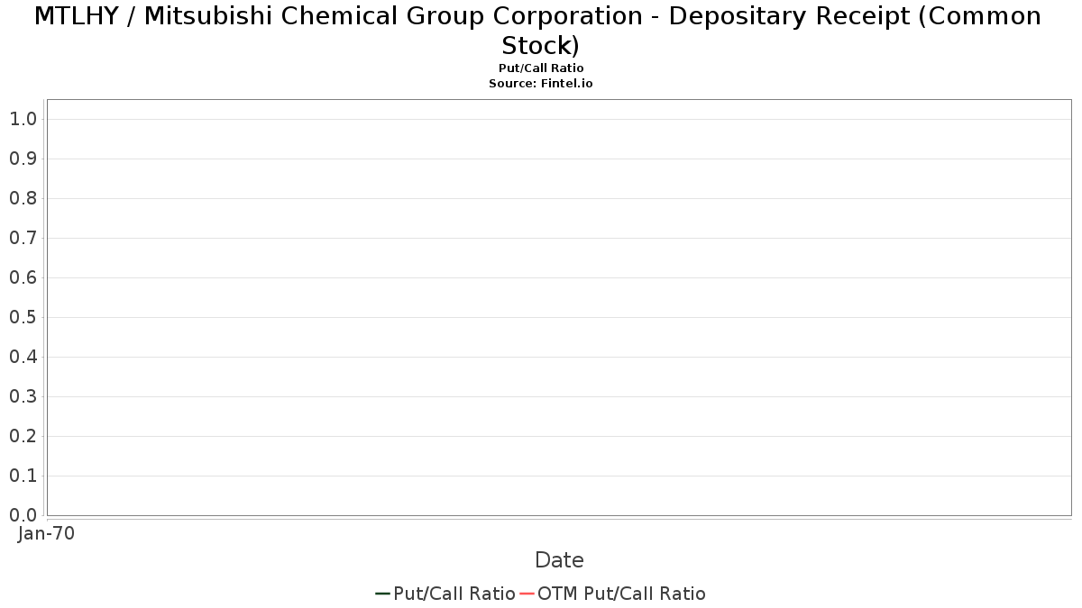This screenshot has width=1082, height=608.
Task: Click the 0.2 y-axis tick label
Action: tap(23, 436)
